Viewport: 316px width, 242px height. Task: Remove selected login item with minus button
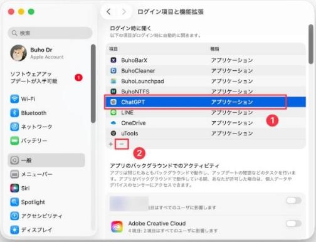[x=122, y=144]
